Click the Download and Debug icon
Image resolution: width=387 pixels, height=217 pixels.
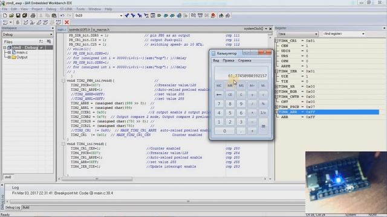pyautogui.click(x=221, y=16)
